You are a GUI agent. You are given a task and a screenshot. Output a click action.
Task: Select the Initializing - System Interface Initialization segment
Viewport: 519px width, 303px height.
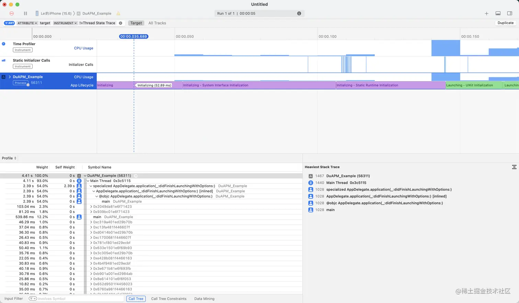(259, 85)
